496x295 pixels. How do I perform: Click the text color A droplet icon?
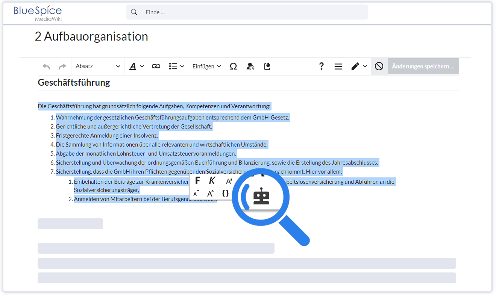[229, 181]
